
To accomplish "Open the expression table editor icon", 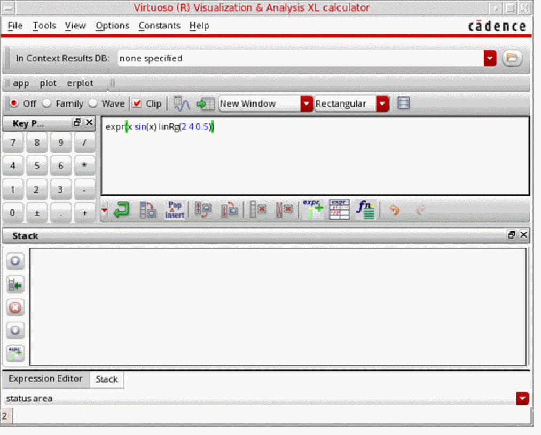I will coord(339,209).
